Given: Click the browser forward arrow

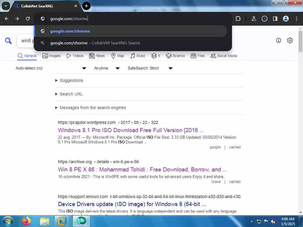Looking at the screenshot, I should pos(17,19).
